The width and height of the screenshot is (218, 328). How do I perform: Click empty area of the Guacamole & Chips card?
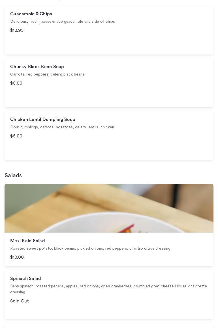142,43
